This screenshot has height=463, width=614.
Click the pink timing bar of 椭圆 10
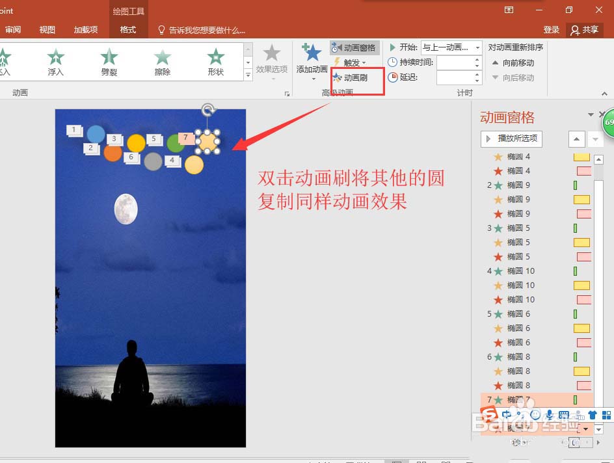(x=584, y=300)
